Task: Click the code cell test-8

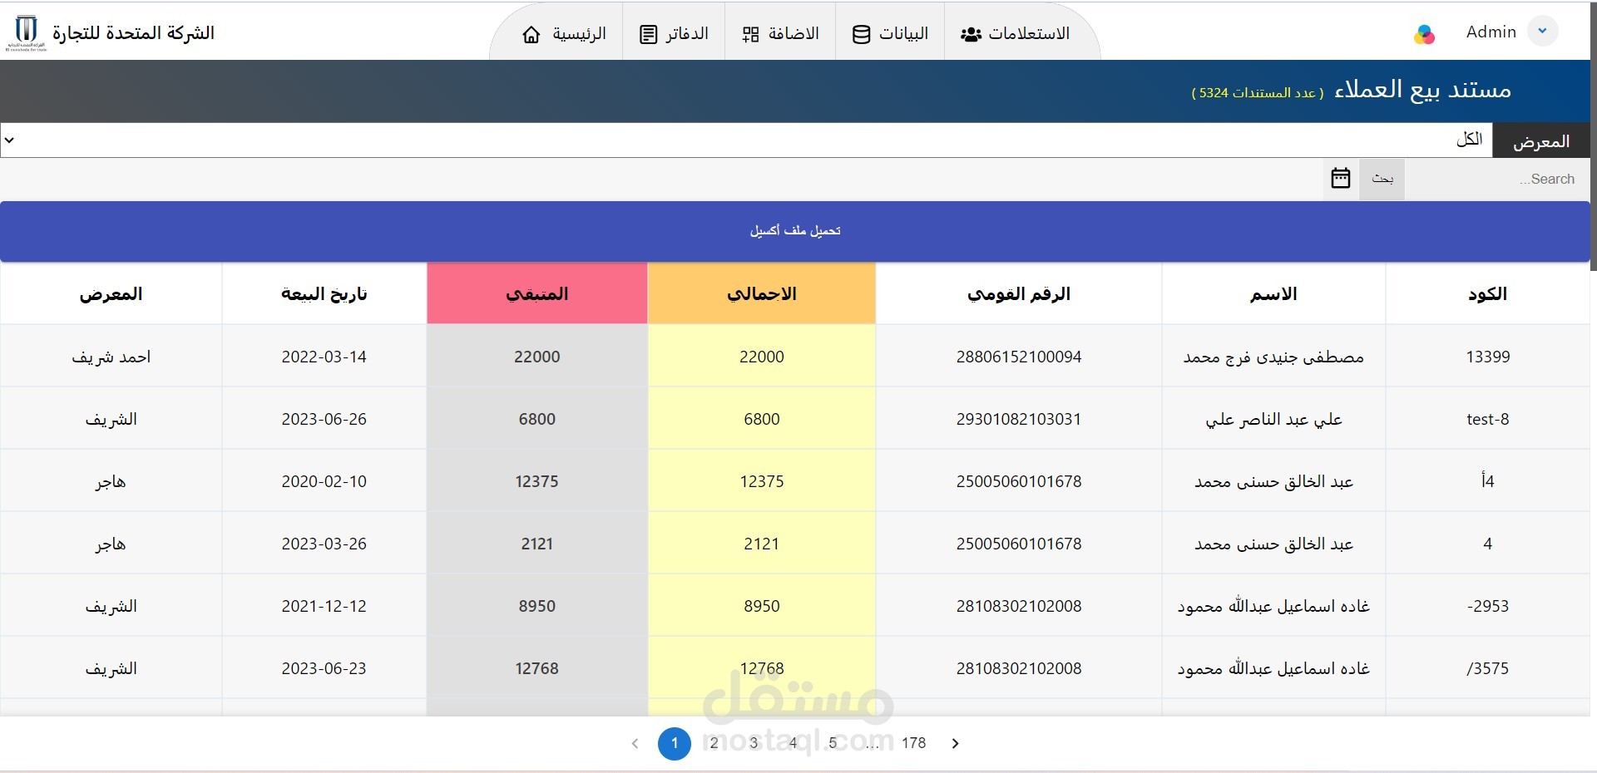Action: 1488,419
